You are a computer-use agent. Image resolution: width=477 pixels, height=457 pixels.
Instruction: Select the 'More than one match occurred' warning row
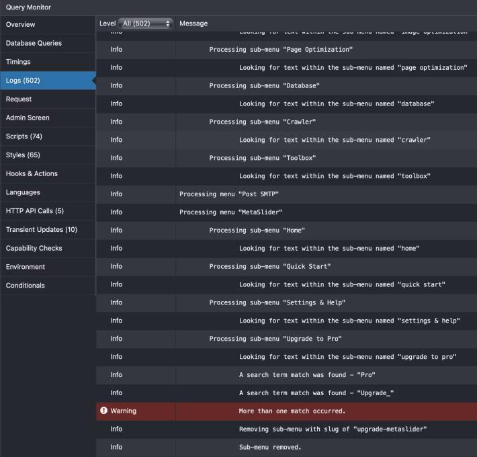[x=292, y=411]
